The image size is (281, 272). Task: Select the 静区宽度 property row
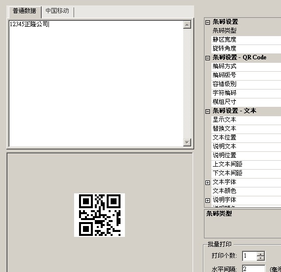(246, 40)
